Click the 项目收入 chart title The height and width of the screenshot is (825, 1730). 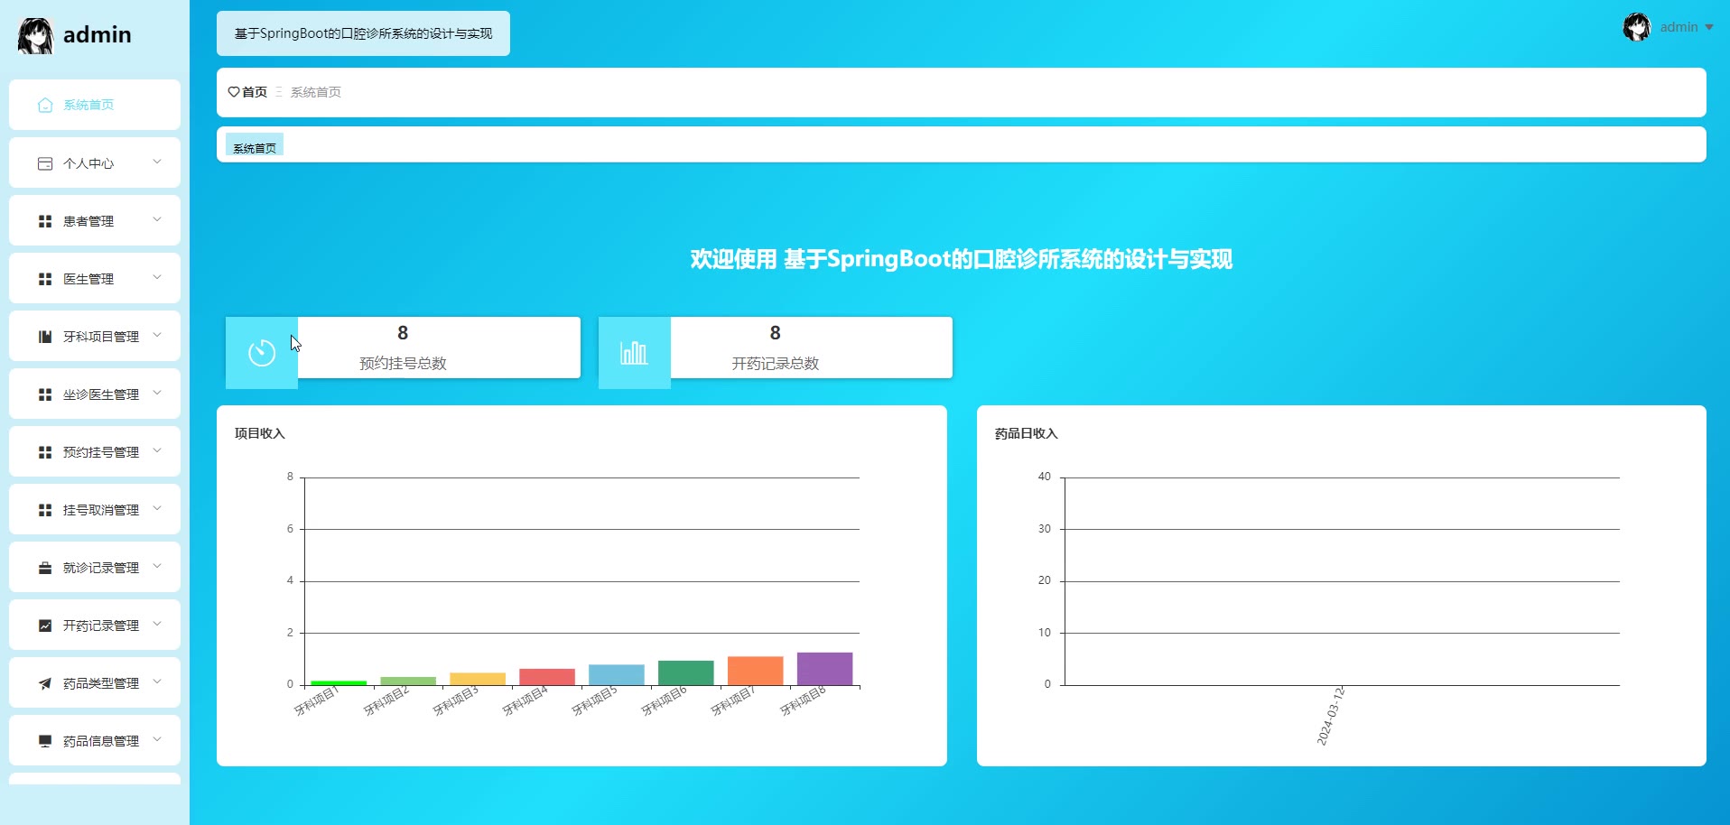(x=260, y=433)
